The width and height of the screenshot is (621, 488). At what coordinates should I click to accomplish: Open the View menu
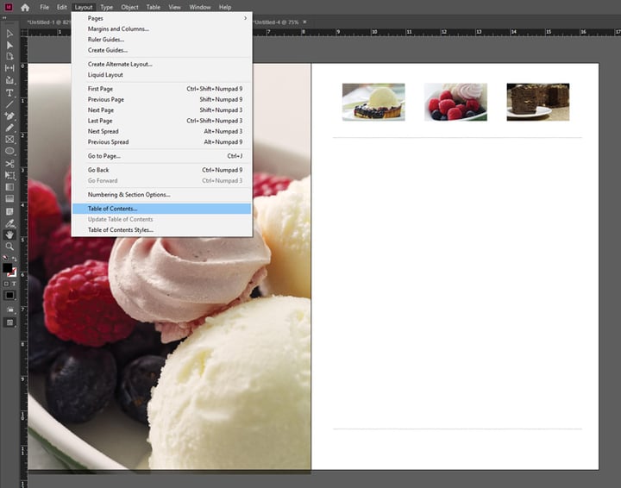(x=174, y=7)
